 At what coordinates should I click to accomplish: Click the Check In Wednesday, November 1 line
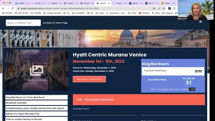[94, 68]
